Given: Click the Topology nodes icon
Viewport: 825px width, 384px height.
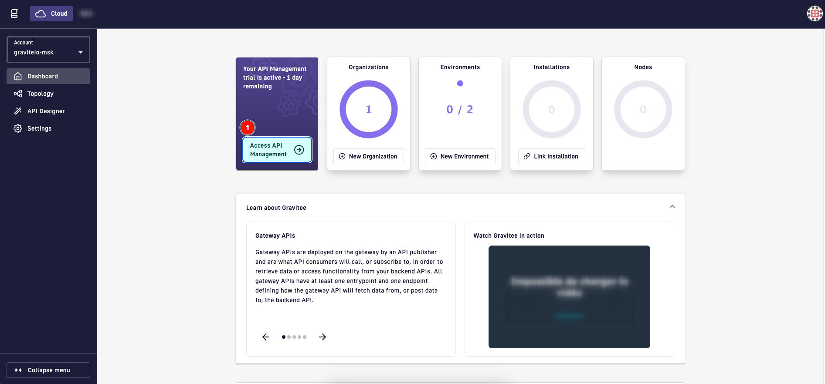Looking at the screenshot, I should click(x=18, y=94).
